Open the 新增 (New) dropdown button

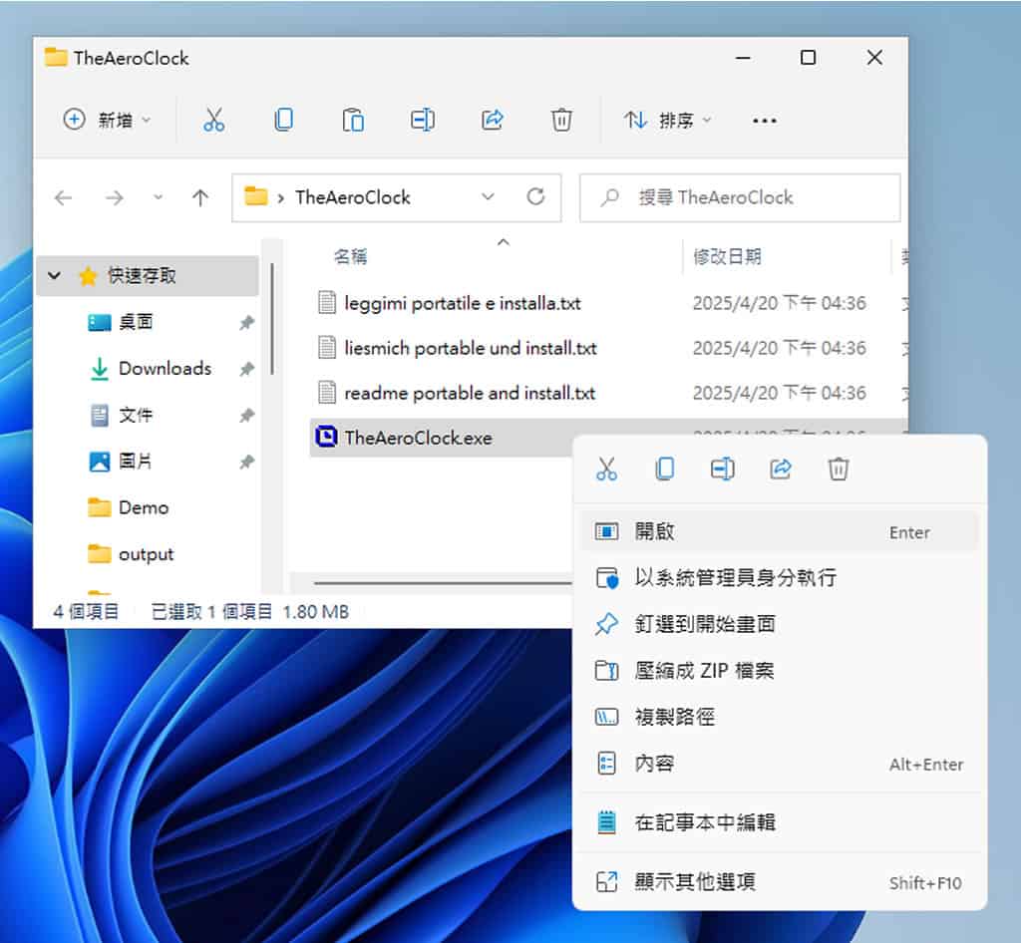click(x=108, y=121)
